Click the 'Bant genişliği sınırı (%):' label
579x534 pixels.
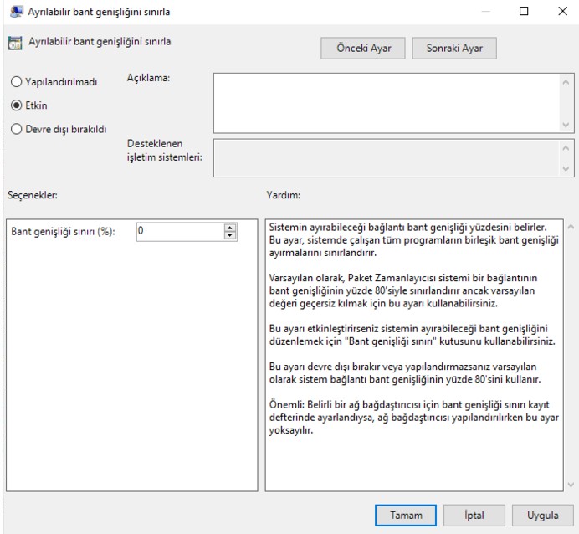(x=63, y=232)
